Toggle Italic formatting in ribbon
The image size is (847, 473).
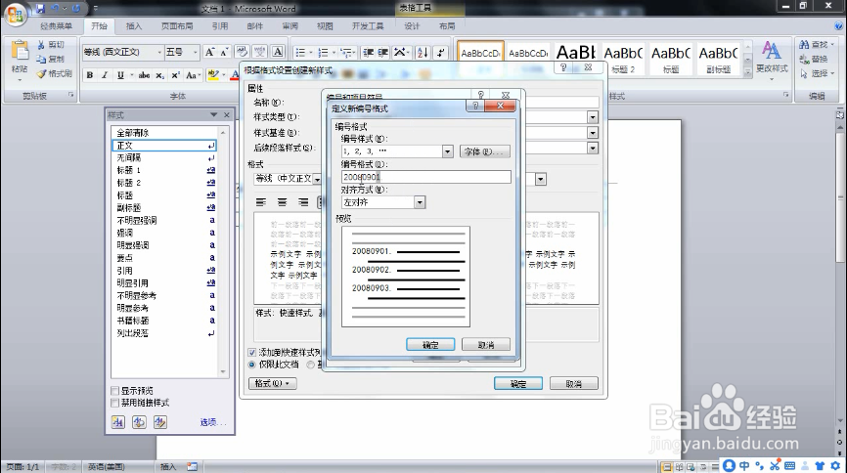tap(105, 75)
